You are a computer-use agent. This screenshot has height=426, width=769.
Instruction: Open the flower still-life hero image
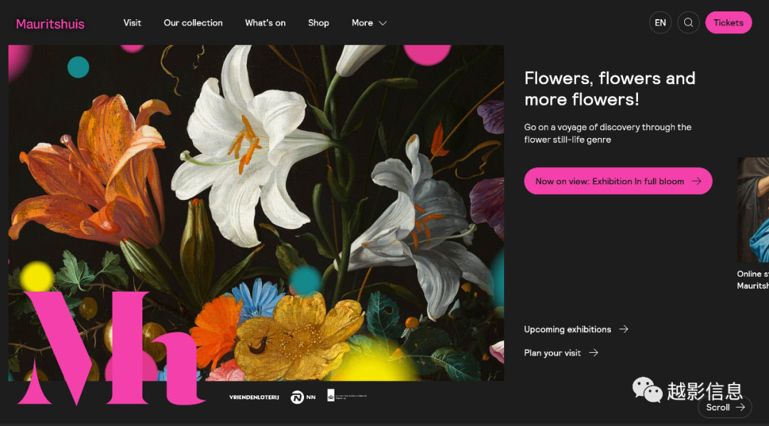pyautogui.click(x=256, y=213)
